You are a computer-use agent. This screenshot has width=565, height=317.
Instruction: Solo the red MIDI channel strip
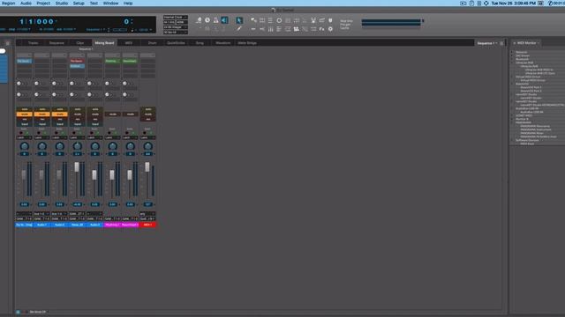click(x=147, y=109)
